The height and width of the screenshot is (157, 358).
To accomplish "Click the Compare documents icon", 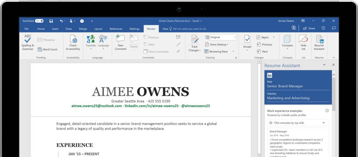I will 287,39.
